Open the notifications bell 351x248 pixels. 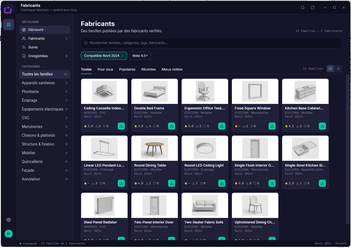[303, 8]
